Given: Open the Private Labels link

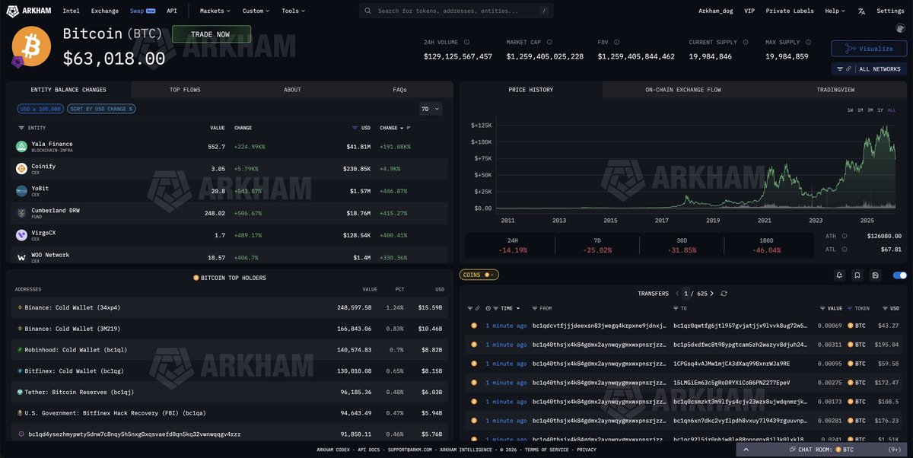Looking at the screenshot, I should click(790, 11).
